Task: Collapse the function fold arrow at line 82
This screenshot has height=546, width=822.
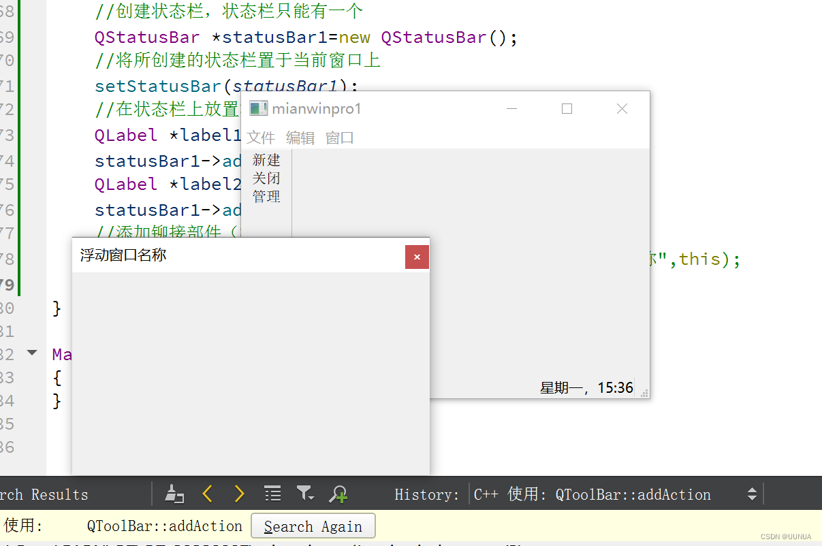Action: 31,353
